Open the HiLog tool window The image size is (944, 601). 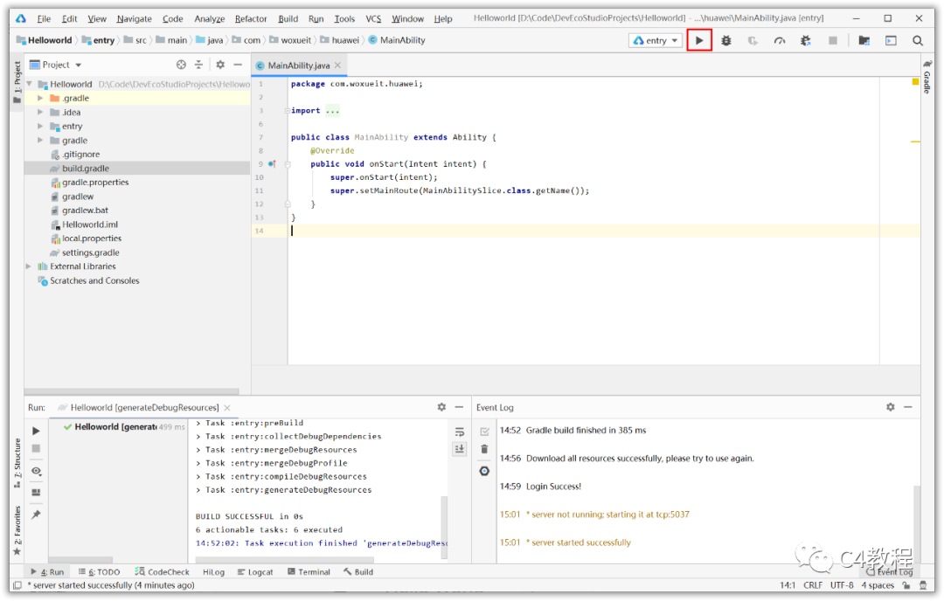click(214, 572)
